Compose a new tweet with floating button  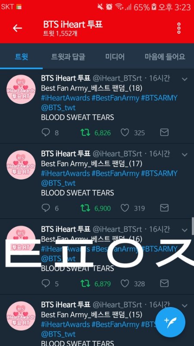(170, 322)
